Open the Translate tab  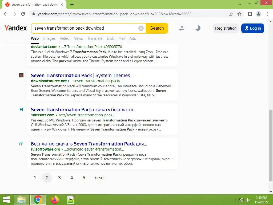click(95, 38)
